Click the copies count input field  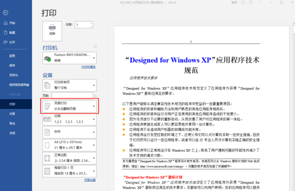coord(82,25)
